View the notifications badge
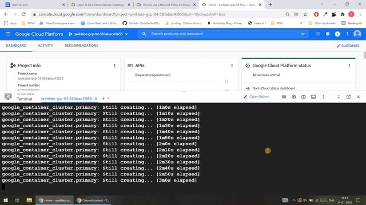Screen dimensions: 366x205 pos(337,34)
